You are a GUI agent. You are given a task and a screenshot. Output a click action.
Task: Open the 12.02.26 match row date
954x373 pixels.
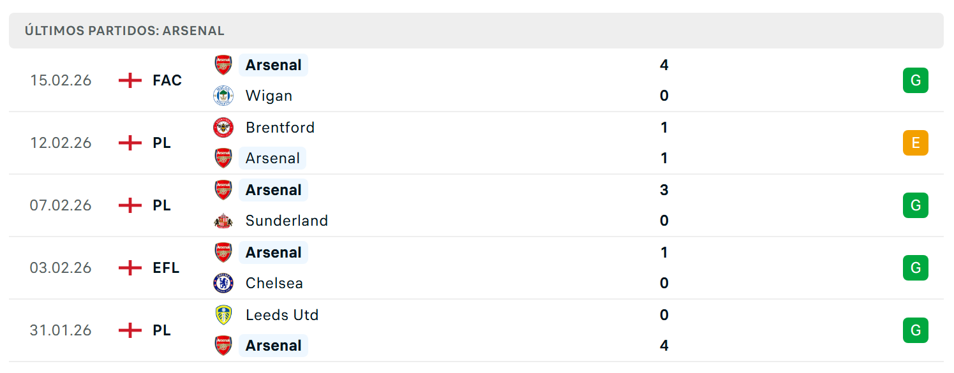pyautogui.click(x=61, y=143)
